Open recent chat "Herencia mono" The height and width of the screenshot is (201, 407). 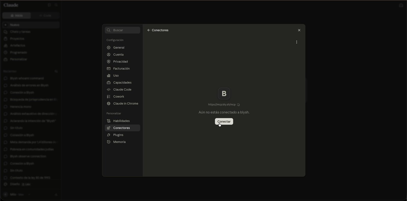click(31, 107)
